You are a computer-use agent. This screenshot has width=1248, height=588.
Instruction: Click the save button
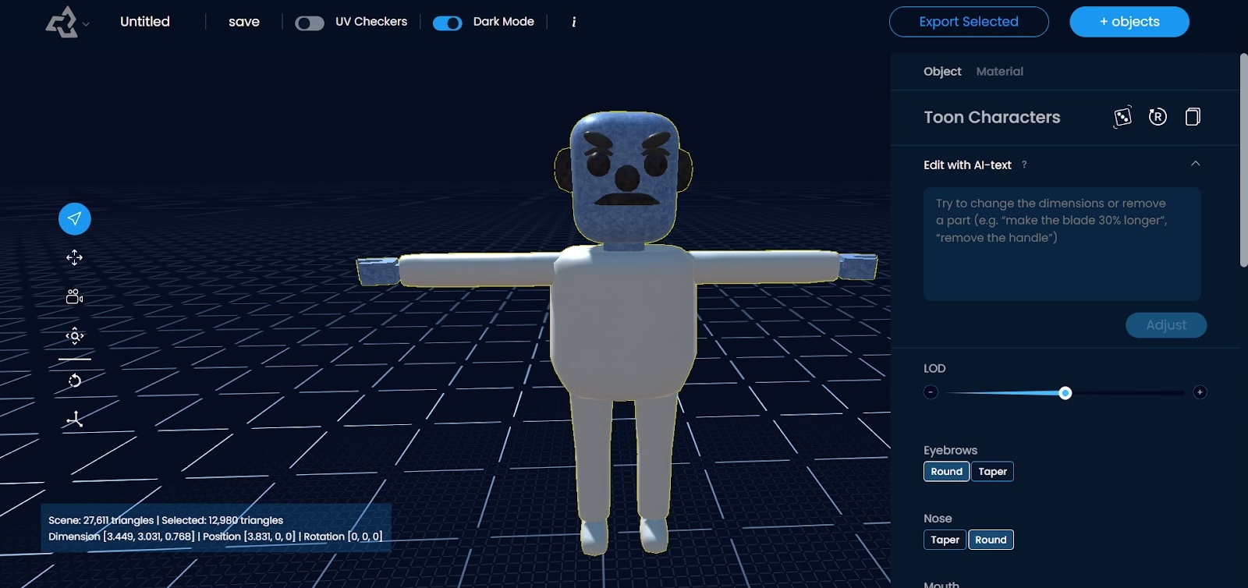click(x=244, y=22)
